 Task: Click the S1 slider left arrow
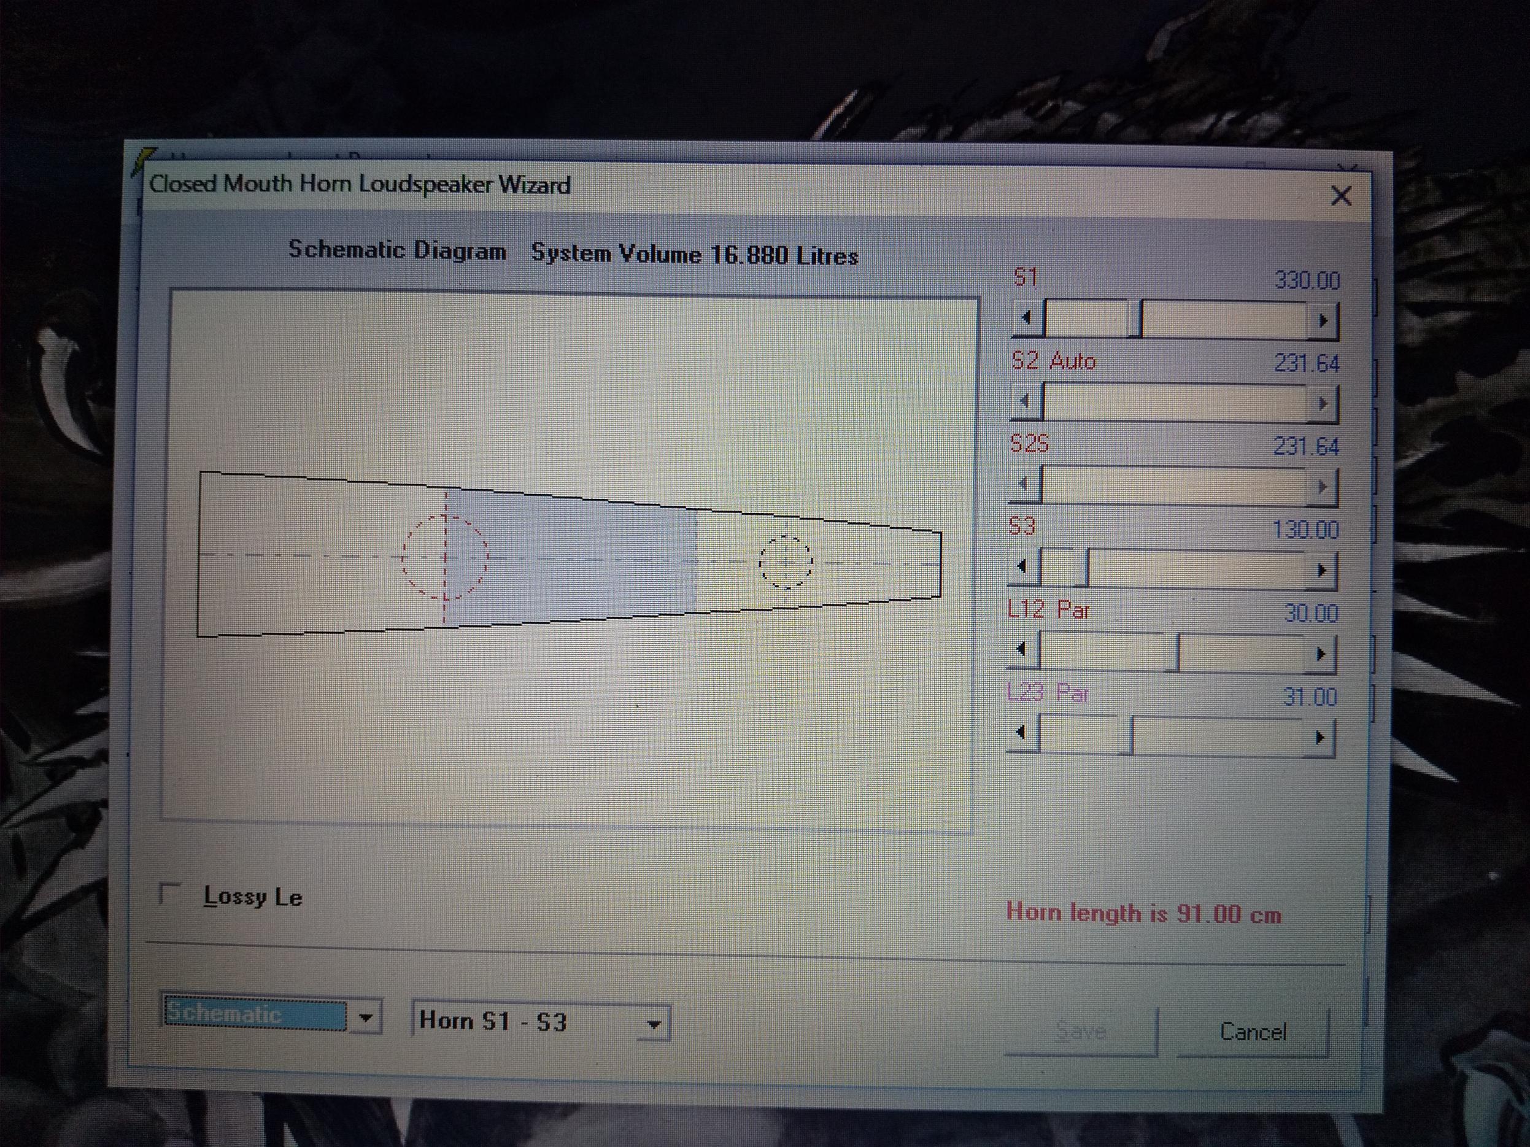[1028, 319]
